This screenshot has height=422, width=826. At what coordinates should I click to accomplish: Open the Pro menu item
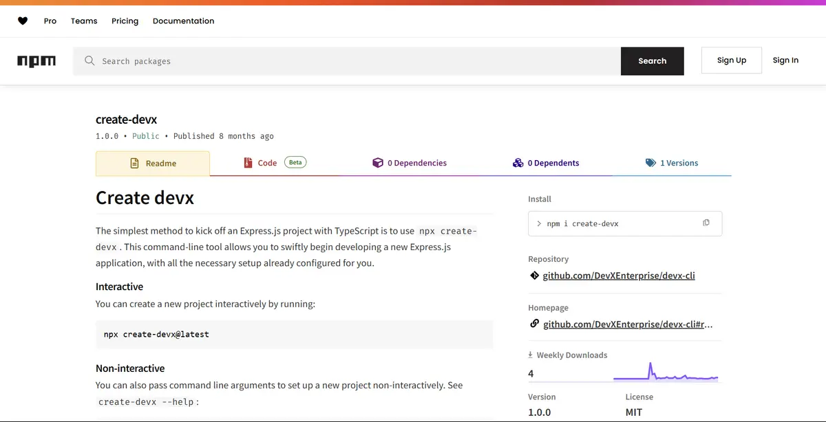point(50,21)
